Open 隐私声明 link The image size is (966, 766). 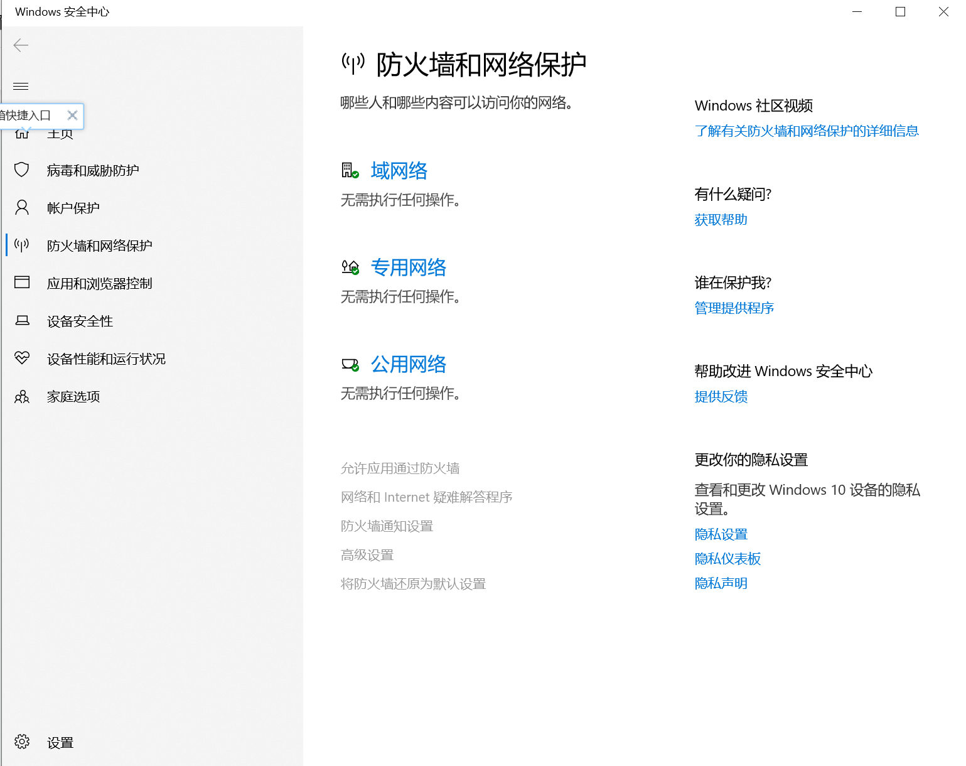point(721,583)
